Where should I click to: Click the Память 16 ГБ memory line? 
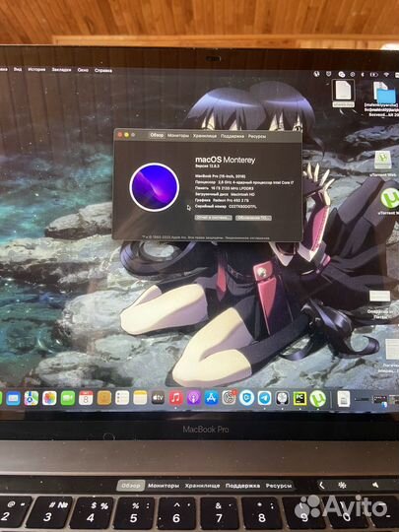click(x=225, y=188)
